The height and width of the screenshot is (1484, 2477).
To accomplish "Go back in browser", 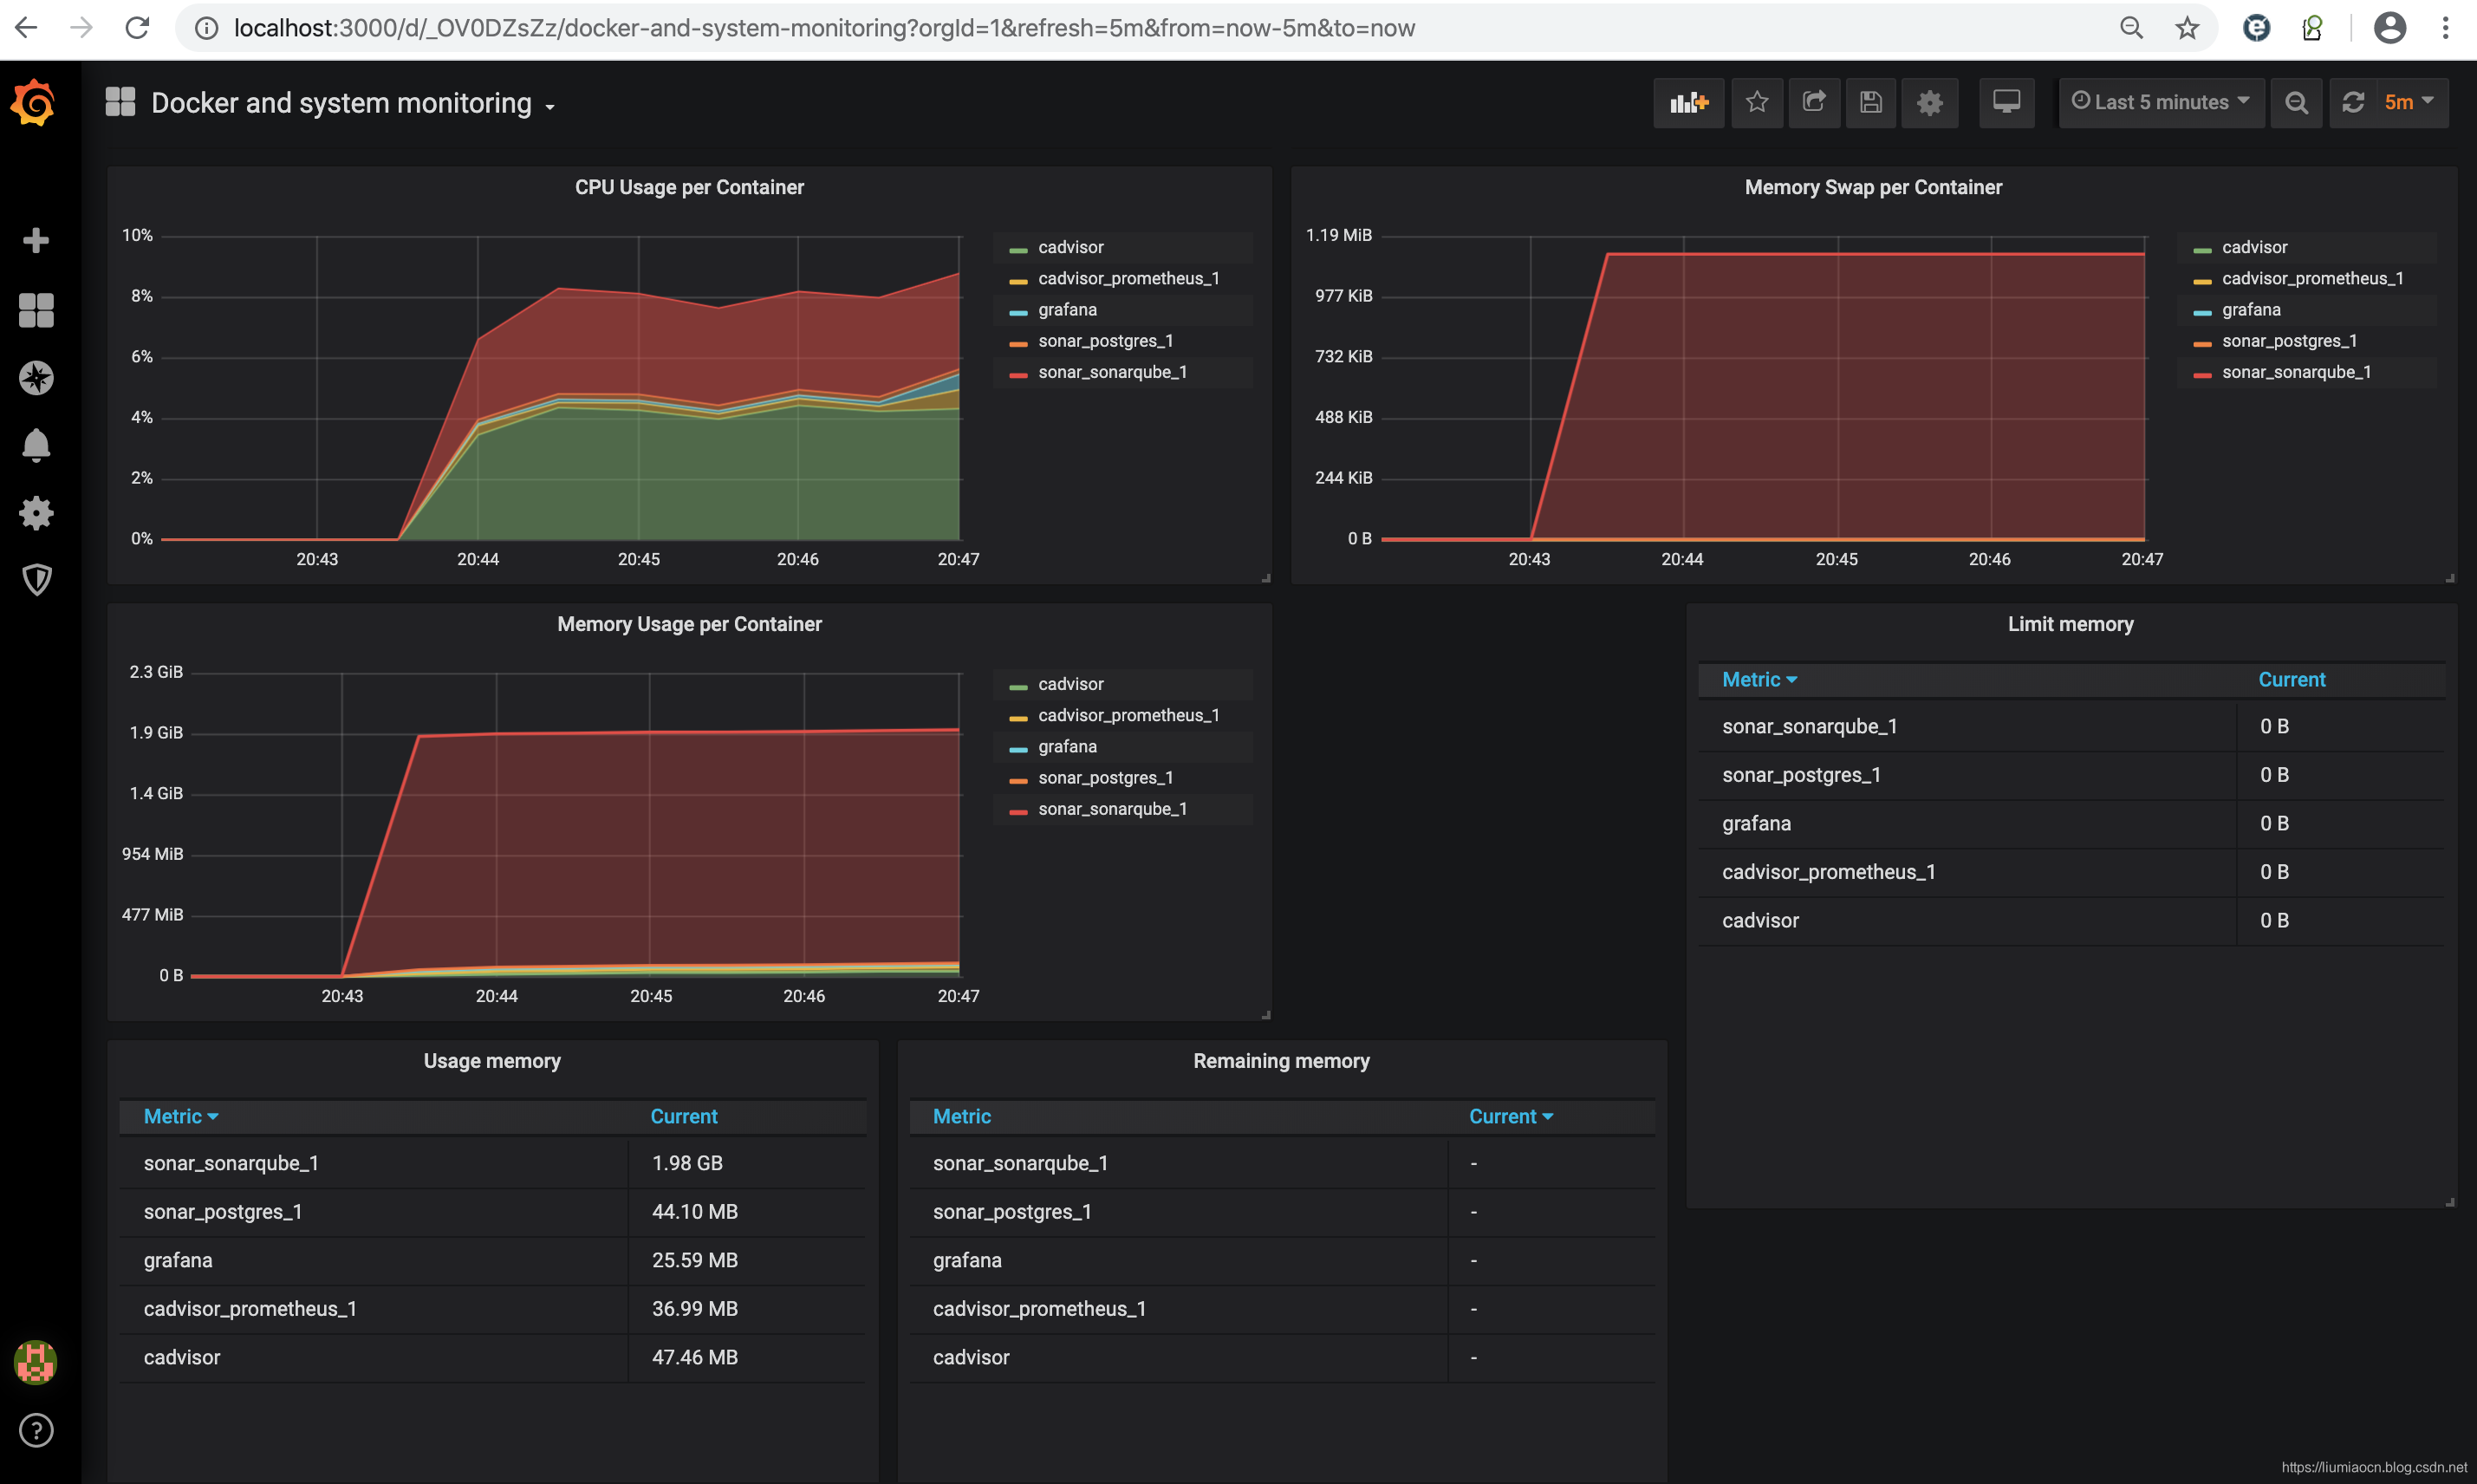I will point(27,28).
